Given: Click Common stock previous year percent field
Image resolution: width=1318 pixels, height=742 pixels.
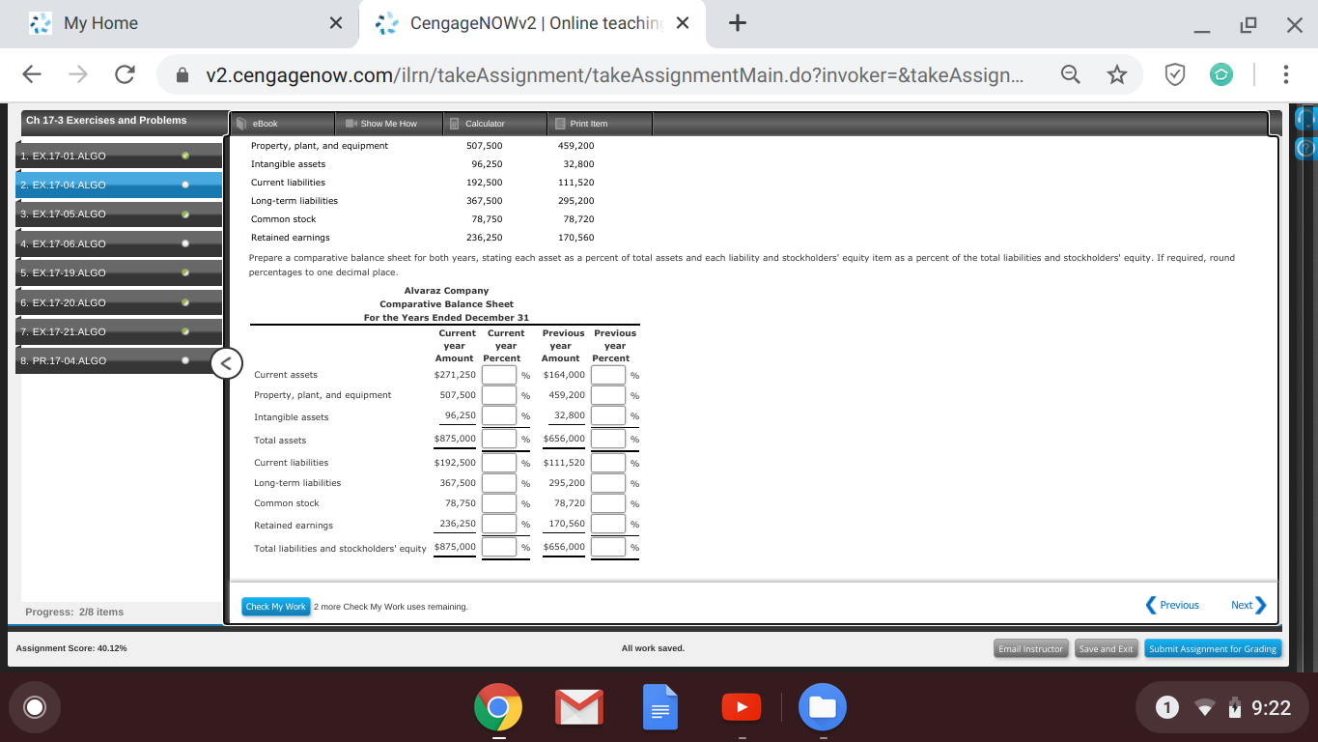Looking at the screenshot, I should click(608, 503).
